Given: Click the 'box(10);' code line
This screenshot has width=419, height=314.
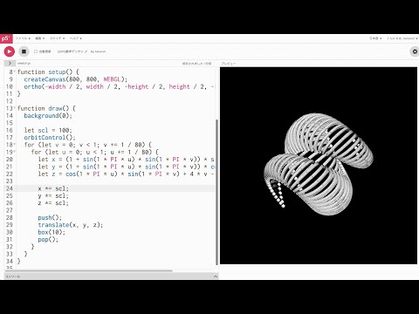Looking at the screenshot, I should coord(52,232).
